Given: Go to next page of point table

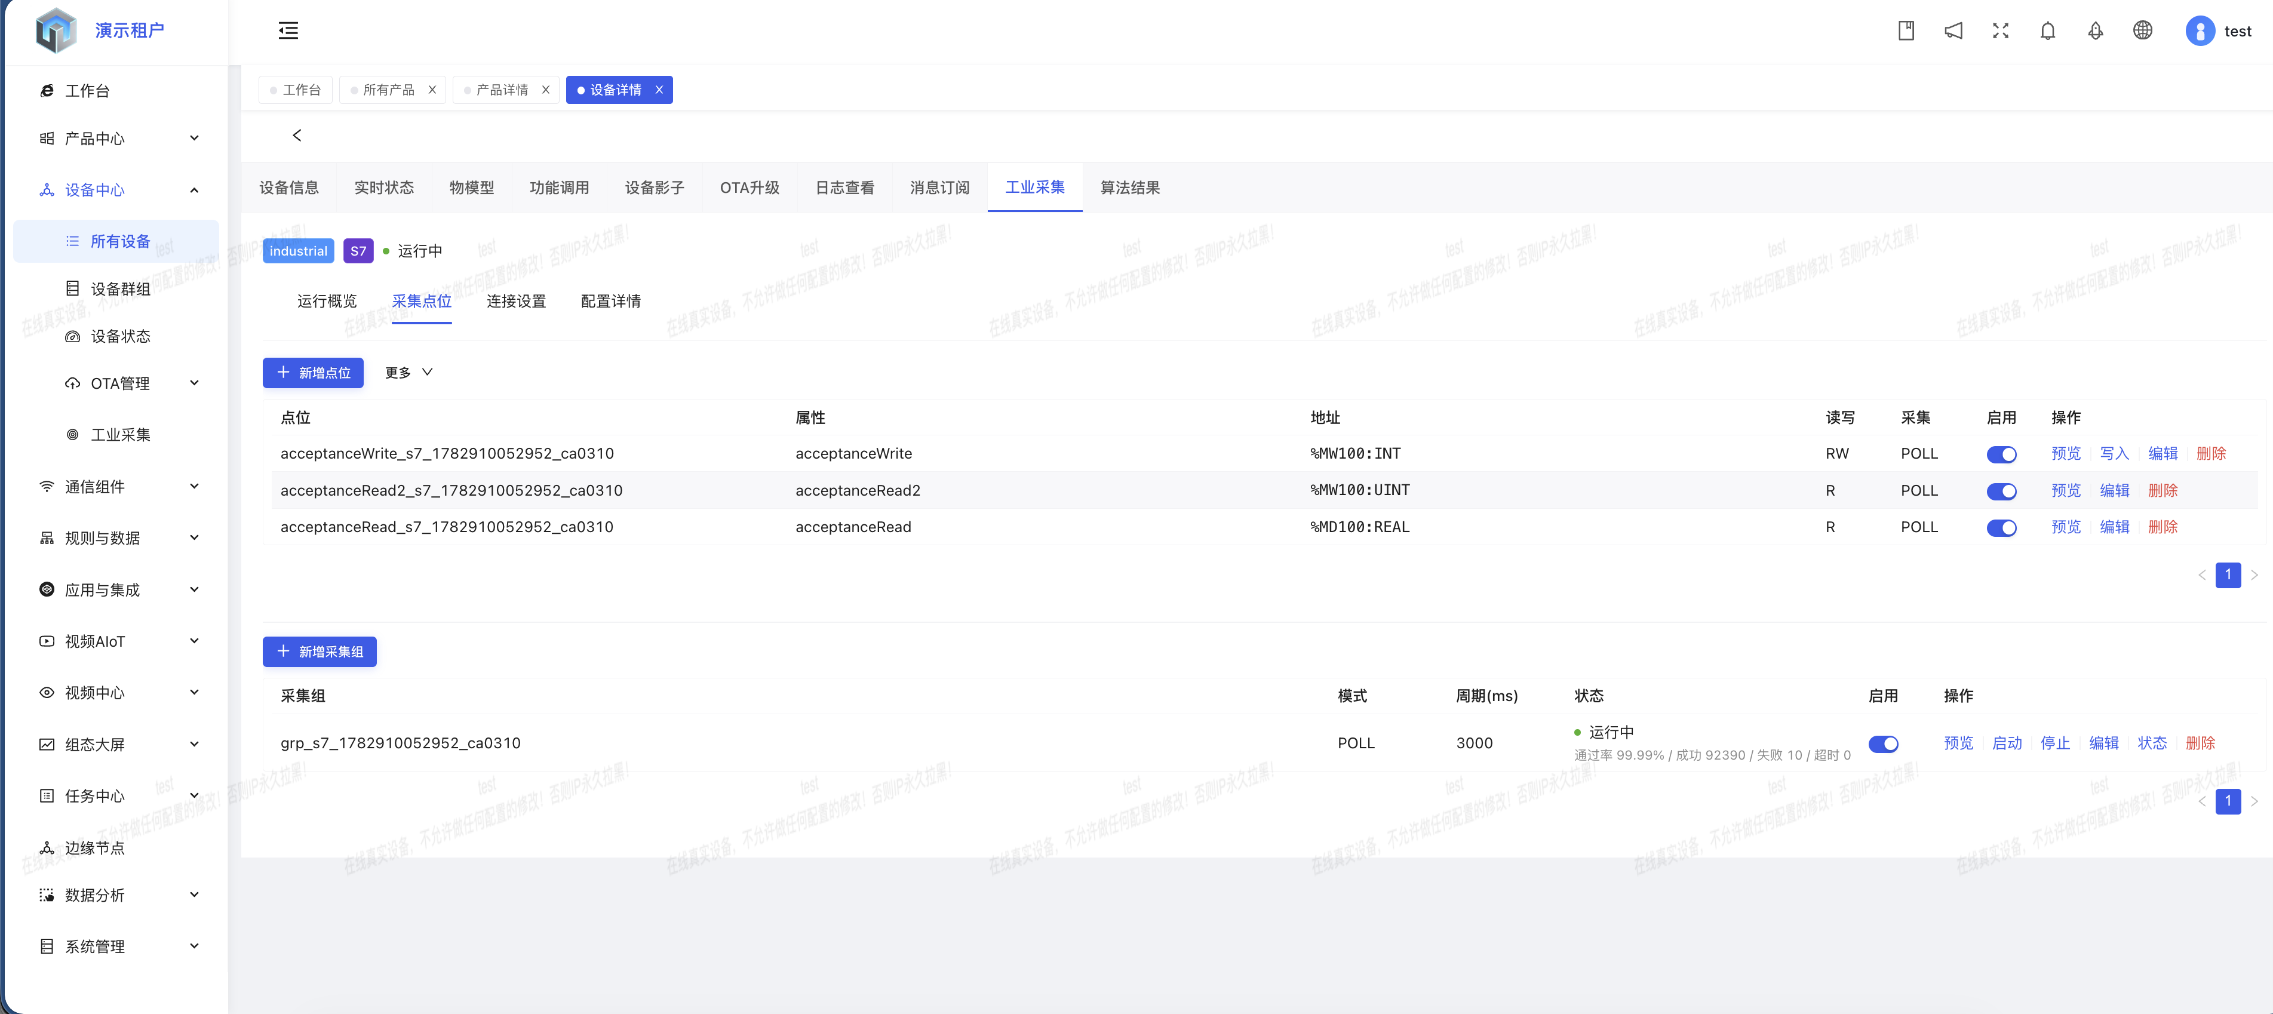Looking at the screenshot, I should 2254,576.
